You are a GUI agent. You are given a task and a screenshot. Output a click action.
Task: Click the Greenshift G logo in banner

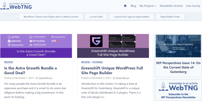(96, 41)
